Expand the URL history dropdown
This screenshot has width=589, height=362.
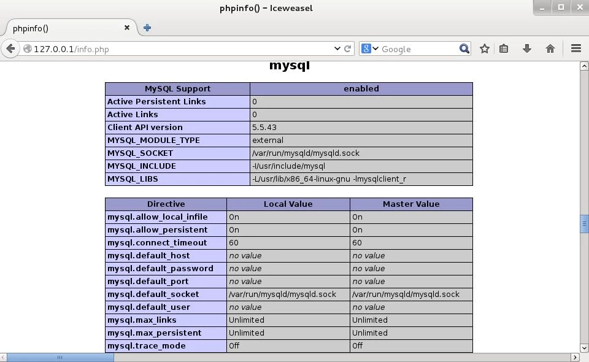click(x=337, y=48)
